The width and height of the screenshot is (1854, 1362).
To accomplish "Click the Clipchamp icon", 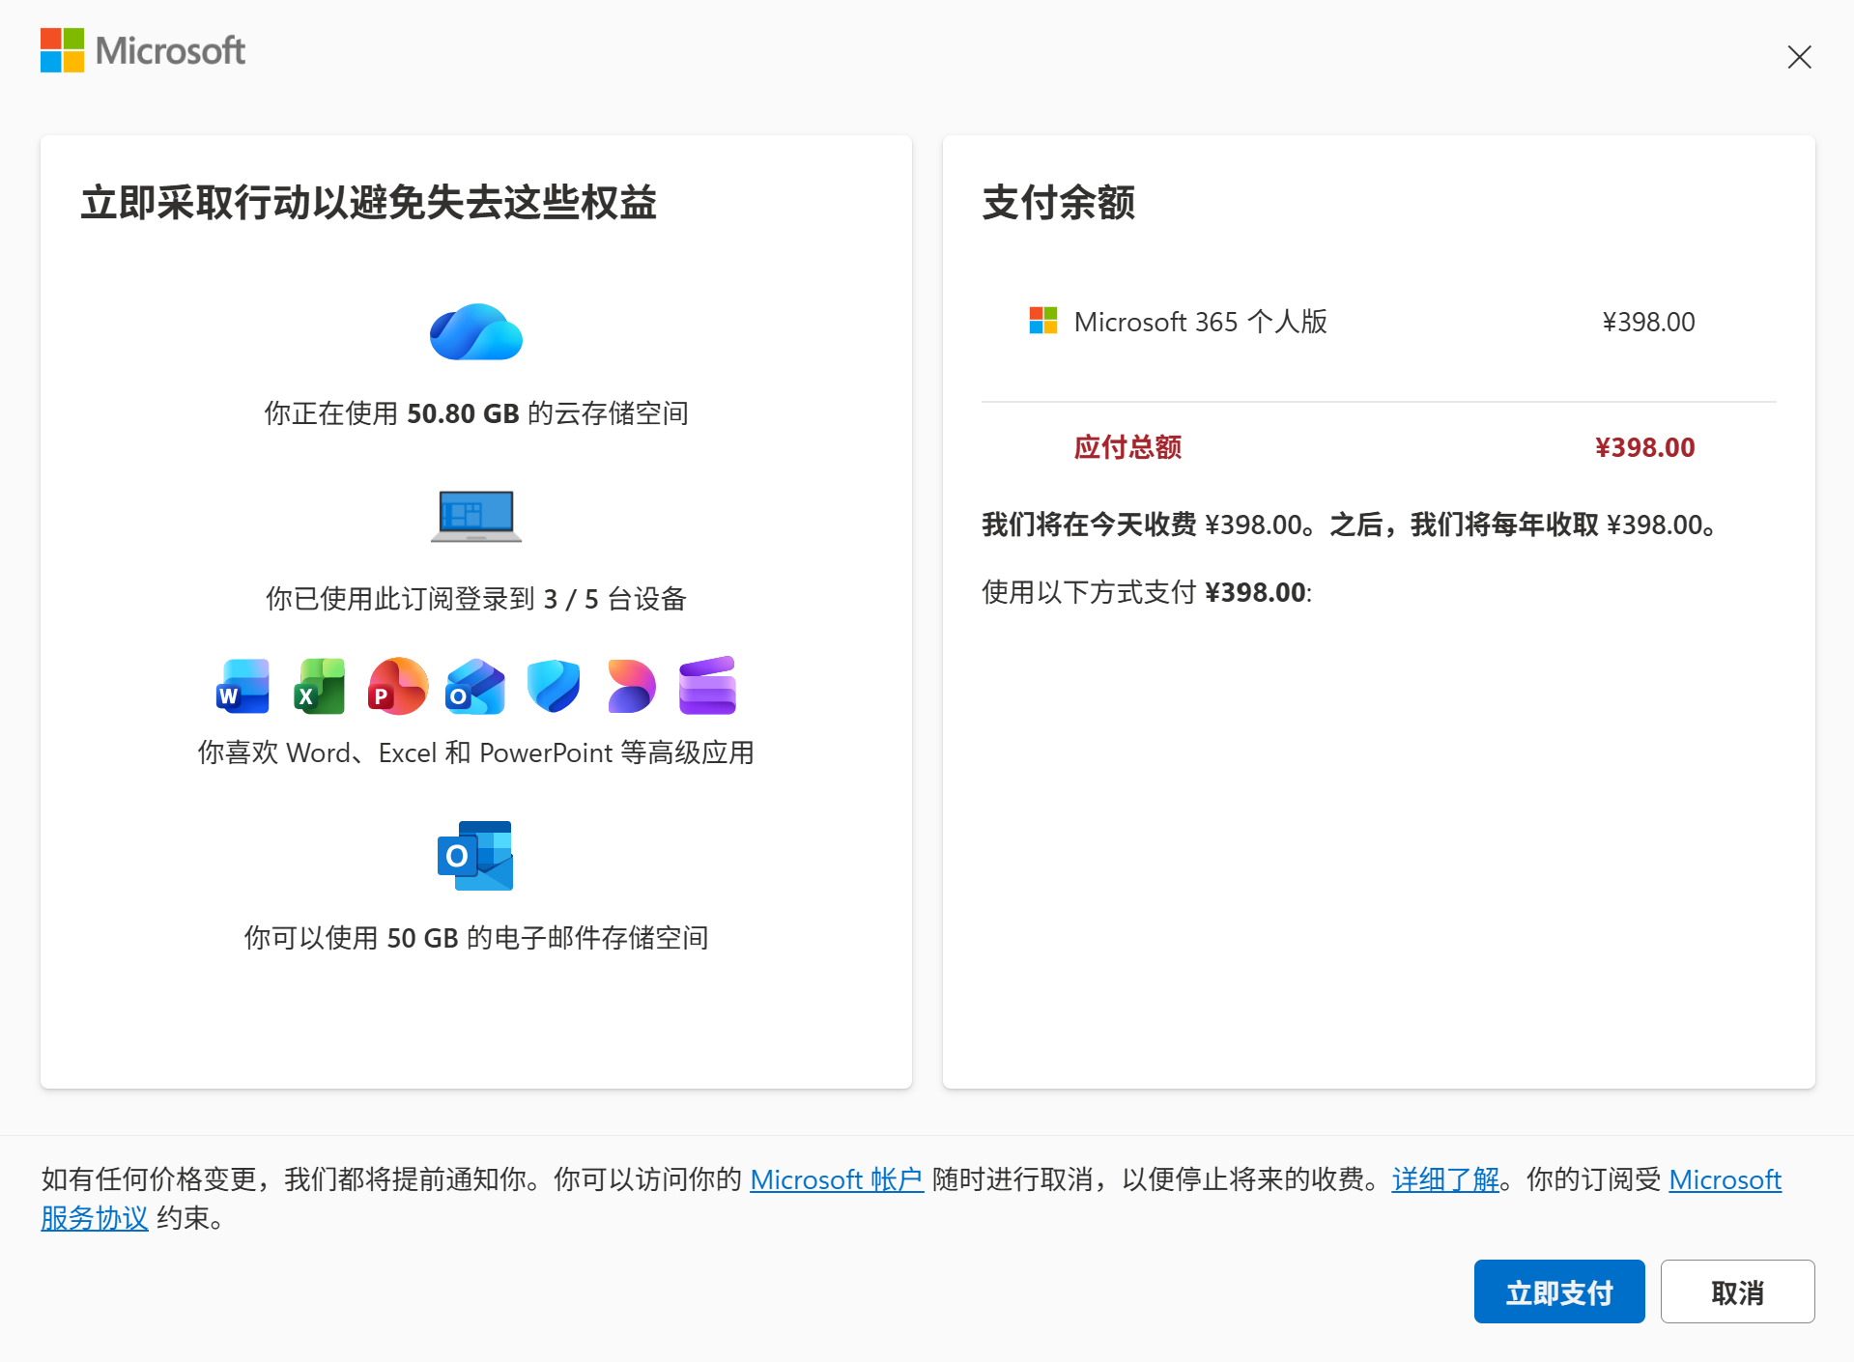I will 707,686.
